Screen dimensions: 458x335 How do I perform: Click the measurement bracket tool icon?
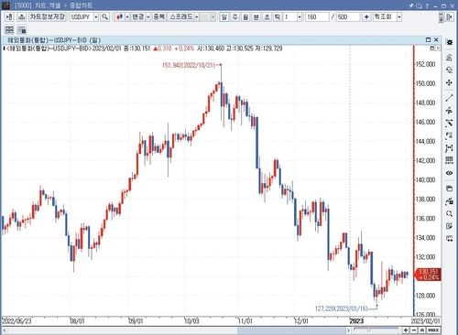(449, 148)
